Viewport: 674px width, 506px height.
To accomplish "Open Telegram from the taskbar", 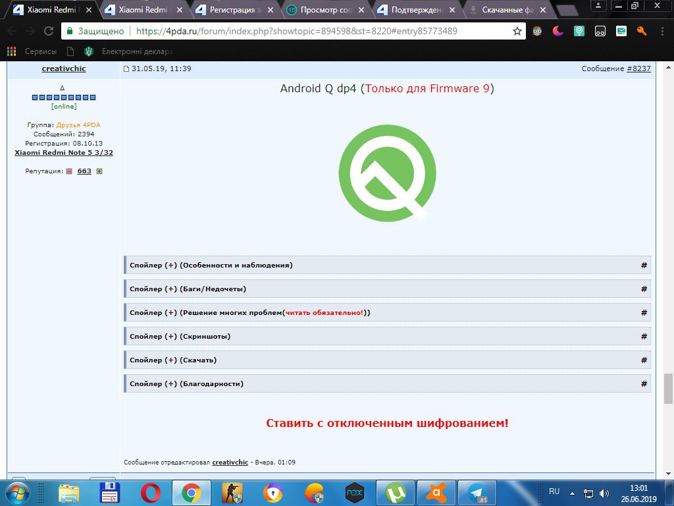I will (477, 493).
